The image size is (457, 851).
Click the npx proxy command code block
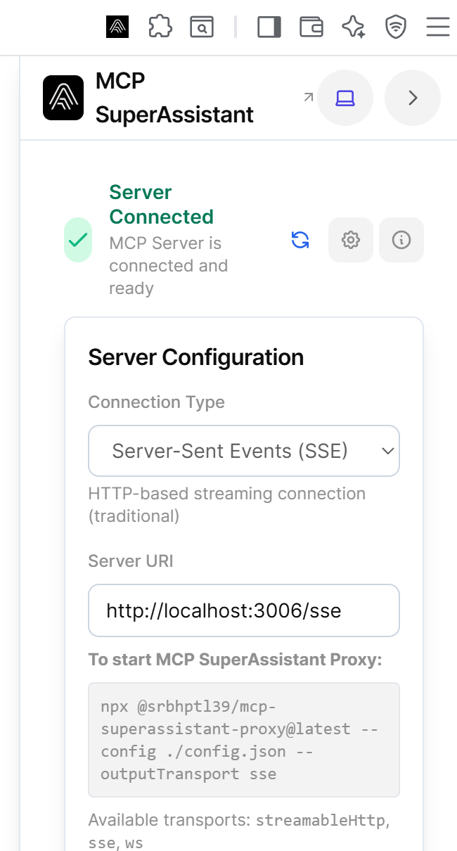(243, 740)
